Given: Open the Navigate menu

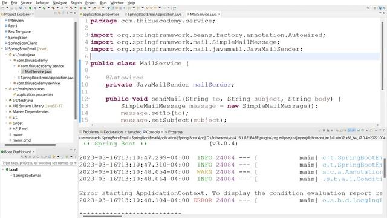Looking at the screenshot, I should point(60,2).
